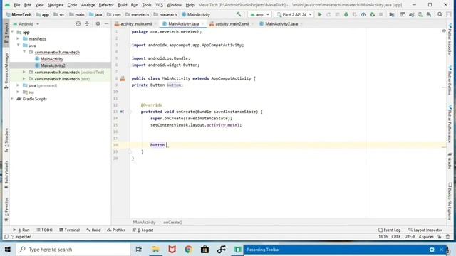The image size is (456, 256).
Task: Click CRLF line separator in status bar
Action: coord(396,237)
